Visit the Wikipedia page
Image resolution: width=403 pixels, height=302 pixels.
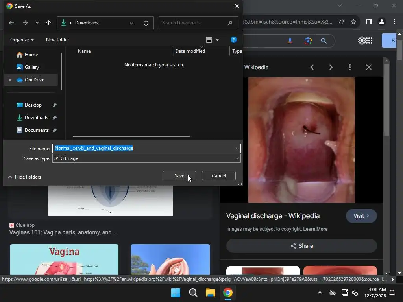click(361, 216)
